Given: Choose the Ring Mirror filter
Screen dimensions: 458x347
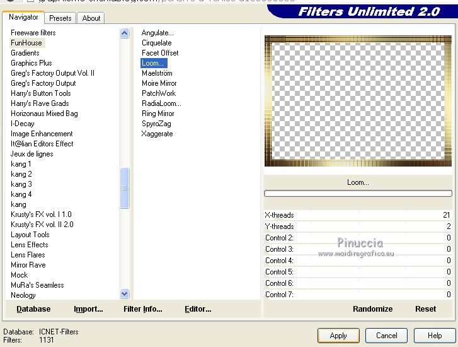Looking at the screenshot, I should 157,114.
